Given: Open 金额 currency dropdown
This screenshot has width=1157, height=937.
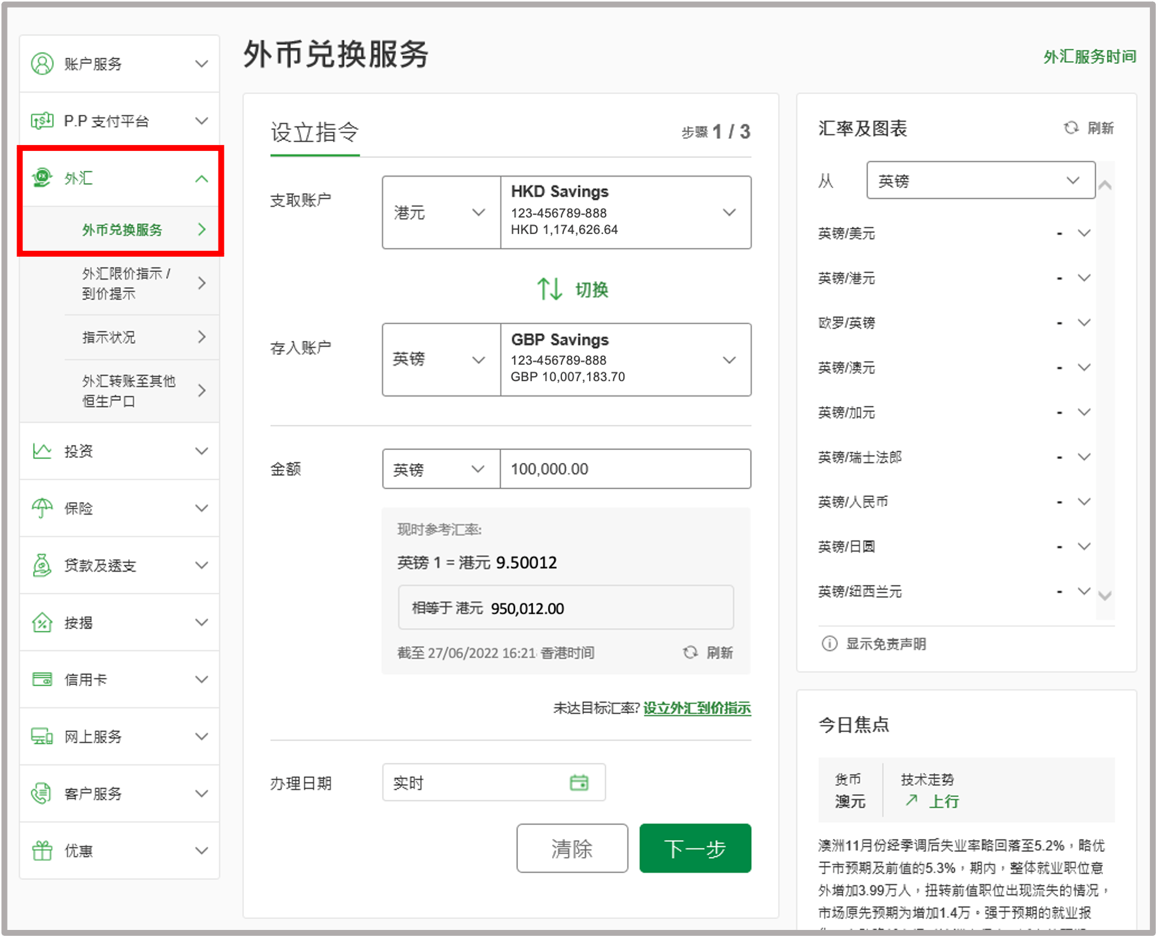Looking at the screenshot, I should tap(441, 469).
